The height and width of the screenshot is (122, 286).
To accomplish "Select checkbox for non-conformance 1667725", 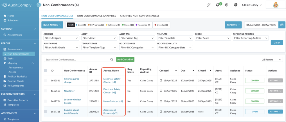I will pyautogui.click(x=46, y=112).
